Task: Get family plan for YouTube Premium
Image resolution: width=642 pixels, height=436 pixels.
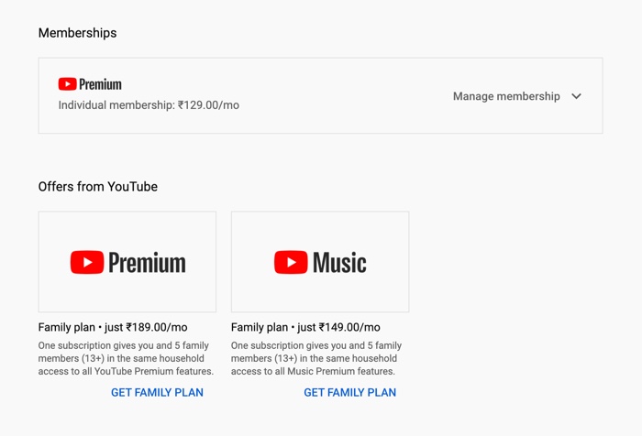Action: point(157,393)
